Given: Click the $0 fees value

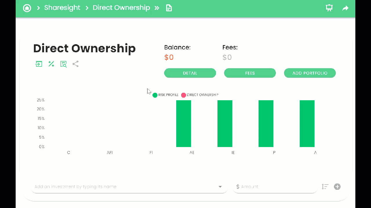Looking at the screenshot, I should pos(227,57).
